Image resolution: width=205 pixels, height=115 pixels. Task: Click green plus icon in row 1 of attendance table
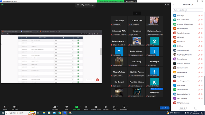click(78, 40)
